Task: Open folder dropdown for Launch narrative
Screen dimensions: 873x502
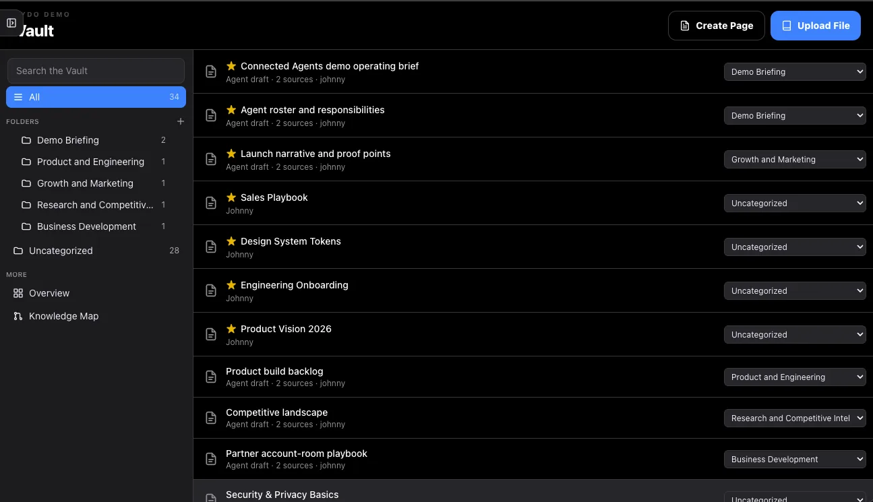Action: tap(795, 159)
